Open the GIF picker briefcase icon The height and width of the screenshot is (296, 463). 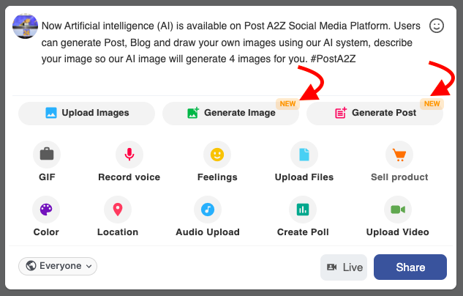47,155
